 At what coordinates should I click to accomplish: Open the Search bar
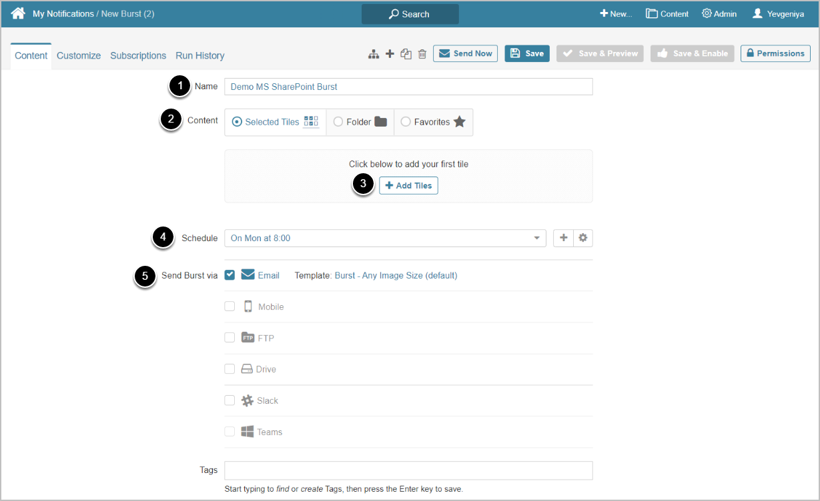click(x=410, y=14)
